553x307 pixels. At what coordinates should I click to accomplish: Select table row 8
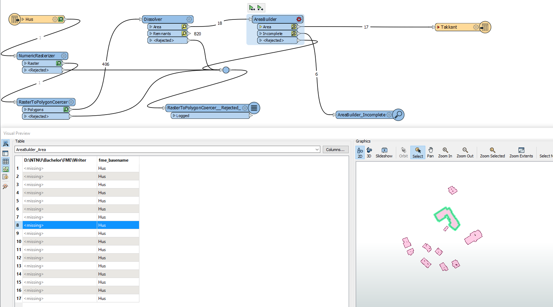77,225
